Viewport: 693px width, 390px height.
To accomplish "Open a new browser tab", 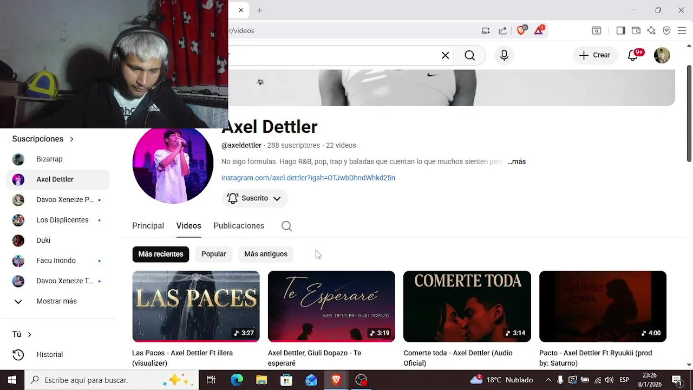I will pyautogui.click(x=260, y=10).
